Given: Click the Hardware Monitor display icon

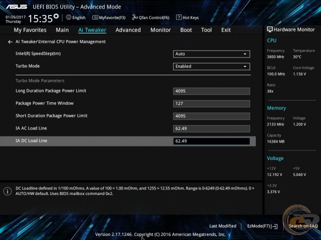Looking at the screenshot, I should pos(270,29).
